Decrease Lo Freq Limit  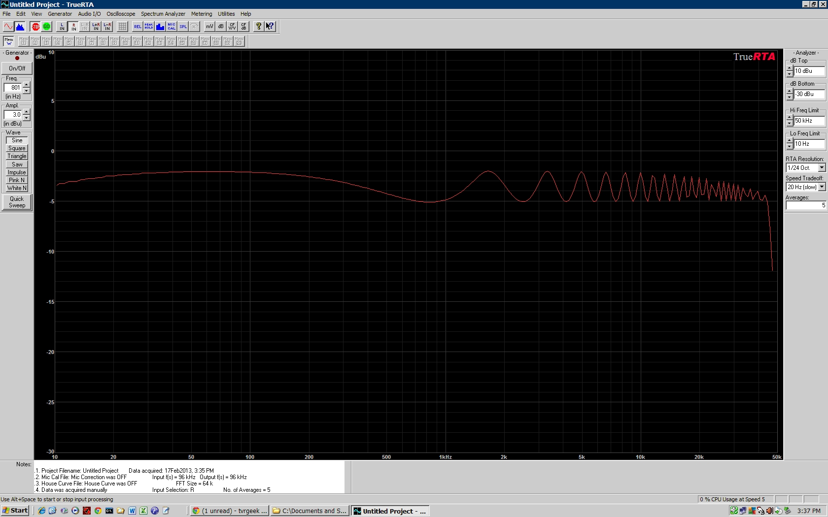(x=790, y=147)
